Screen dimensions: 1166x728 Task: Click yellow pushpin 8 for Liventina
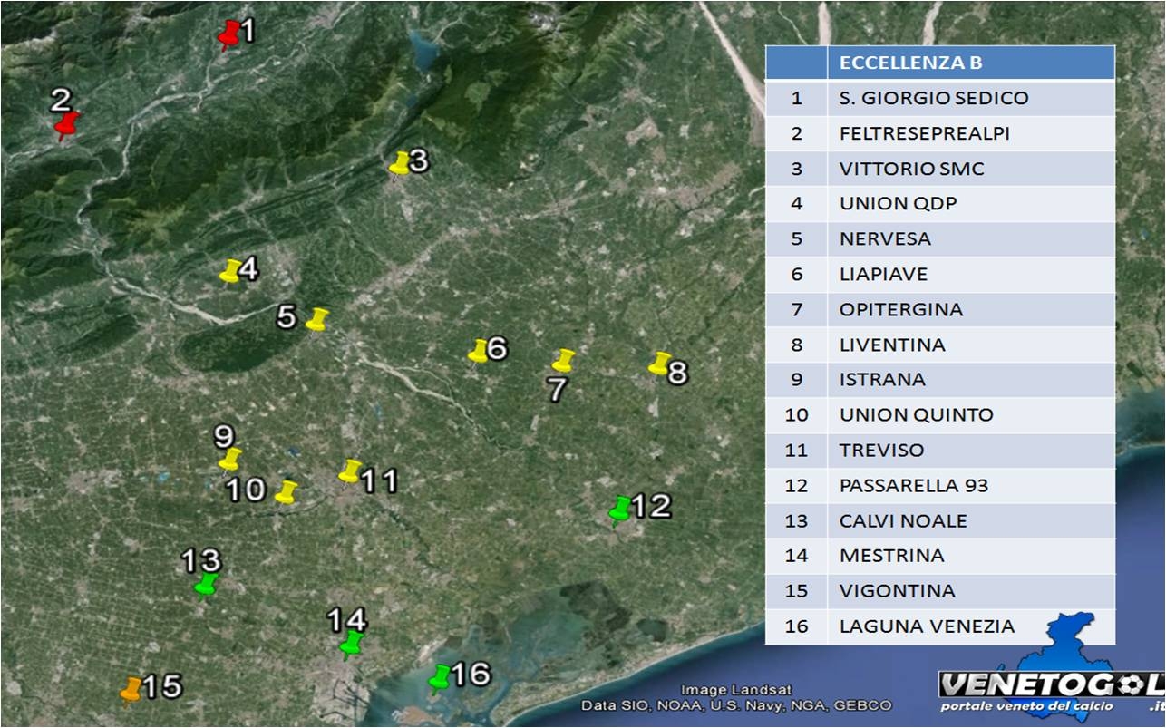coord(659,364)
